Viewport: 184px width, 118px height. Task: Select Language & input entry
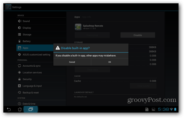tap(41, 86)
